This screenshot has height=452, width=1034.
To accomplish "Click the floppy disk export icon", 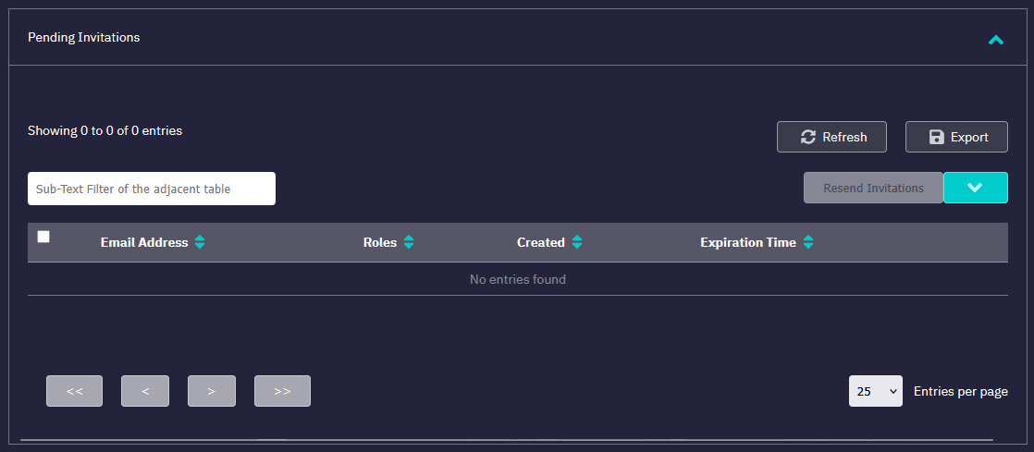I will (936, 137).
